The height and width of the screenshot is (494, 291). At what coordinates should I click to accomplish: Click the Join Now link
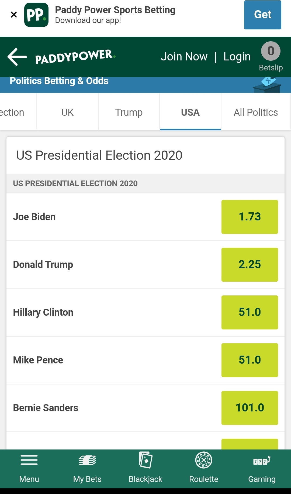[x=184, y=57]
